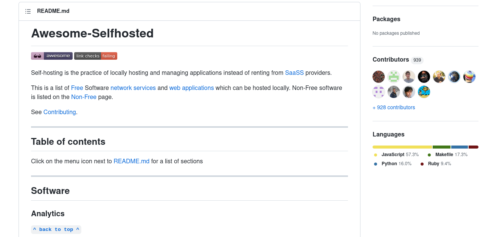
Task: Select the Python language entry
Action: (x=389, y=164)
